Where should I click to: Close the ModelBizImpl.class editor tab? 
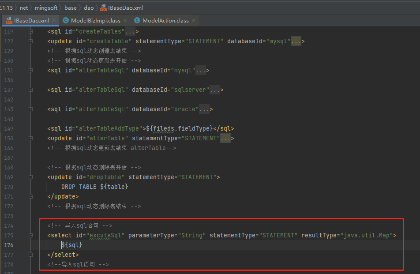pyautogui.click(x=125, y=20)
